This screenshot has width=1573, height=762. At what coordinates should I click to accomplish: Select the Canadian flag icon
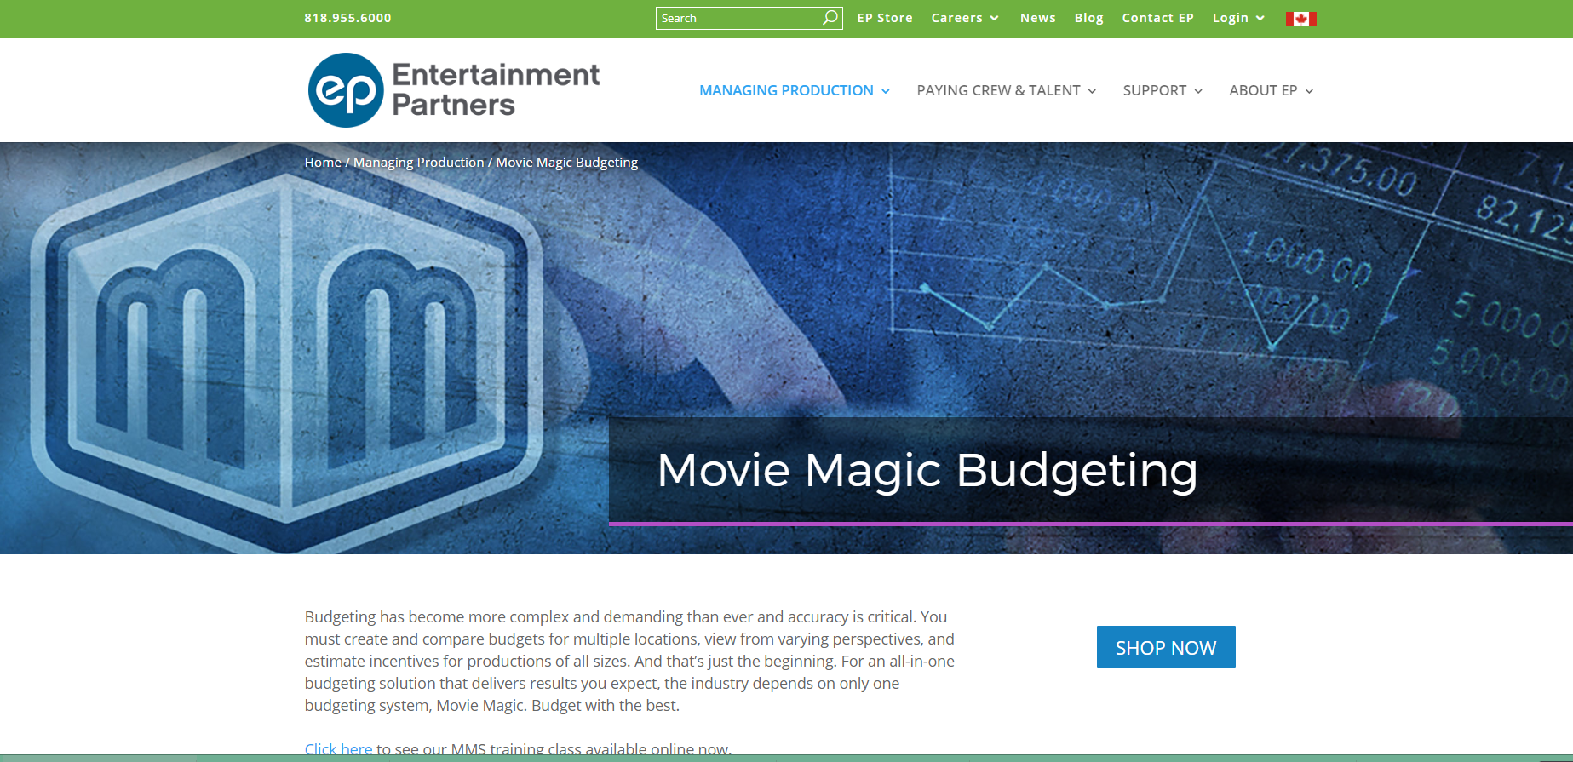(1300, 19)
